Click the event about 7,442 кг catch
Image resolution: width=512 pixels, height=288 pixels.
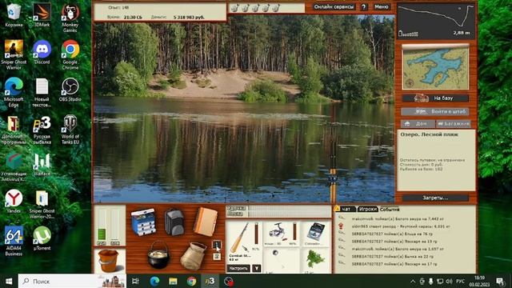pos(398,218)
